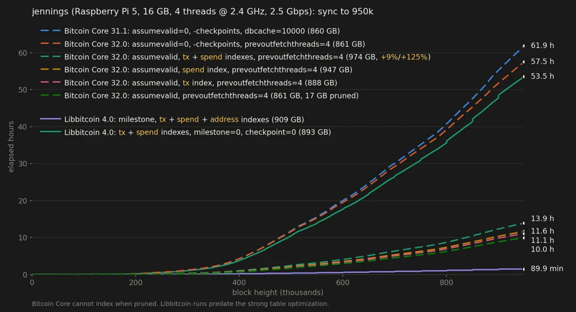Click the orange dashed legend line sample
This screenshot has width=576, height=312.
[50, 44]
